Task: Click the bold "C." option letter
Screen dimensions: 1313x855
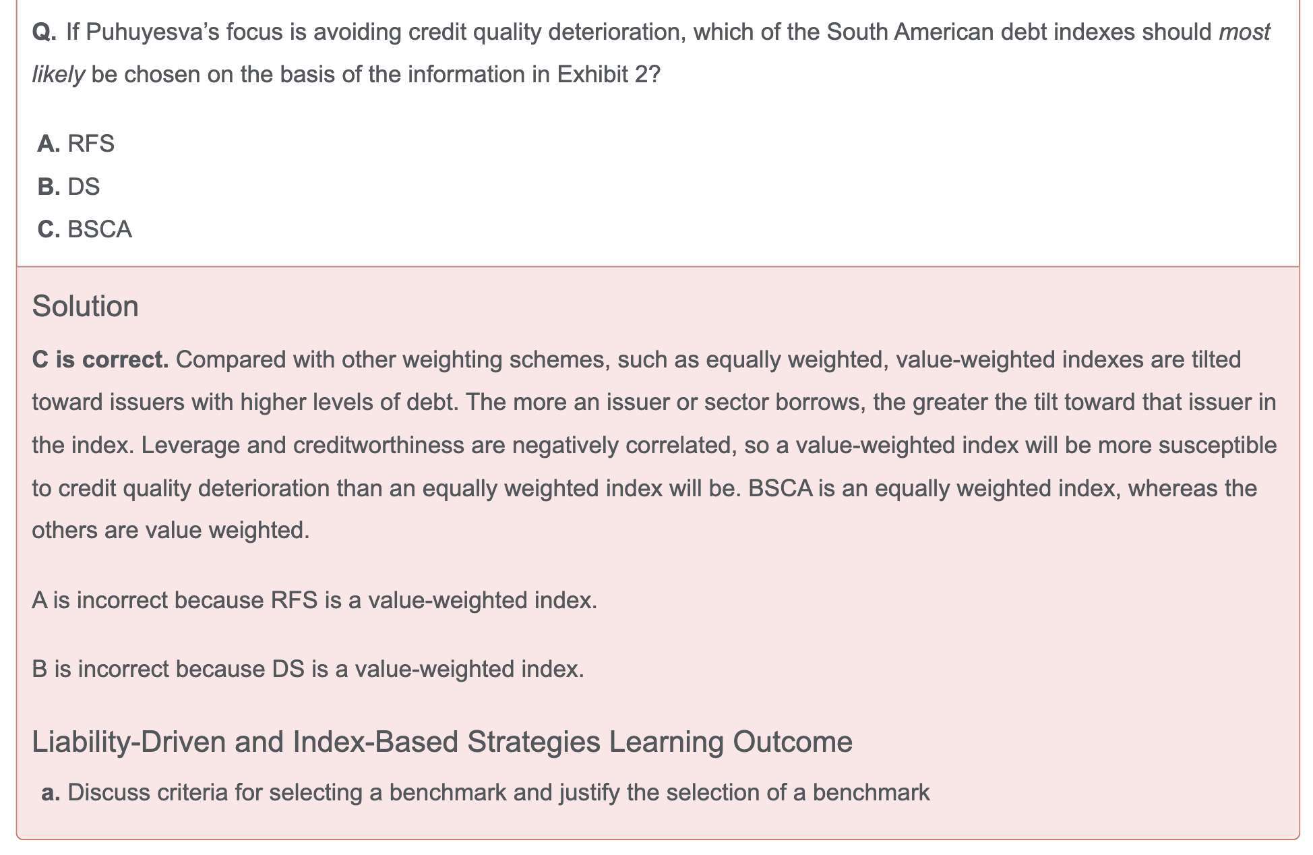Action: [49, 229]
